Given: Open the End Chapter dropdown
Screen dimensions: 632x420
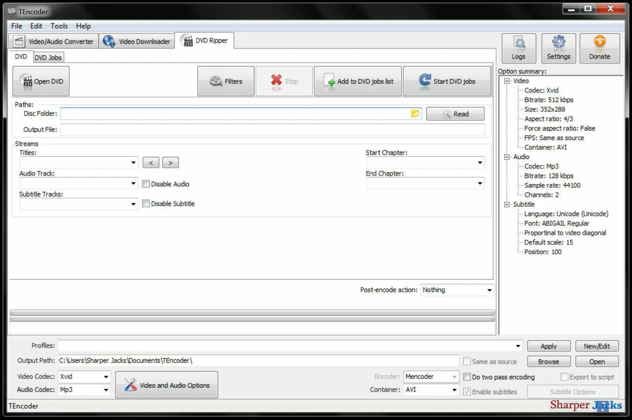Looking at the screenshot, I should coord(480,184).
